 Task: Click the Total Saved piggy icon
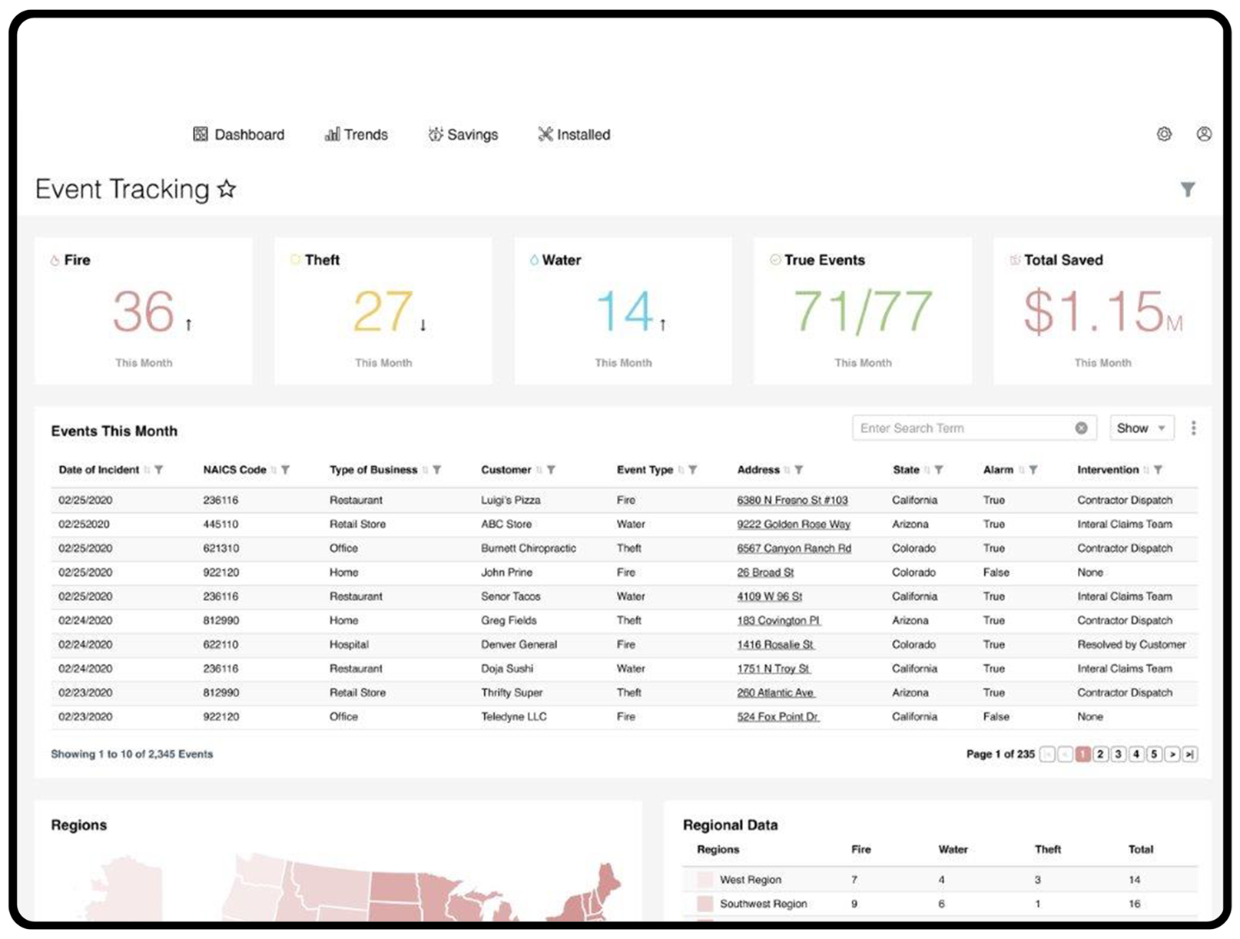click(x=1015, y=260)
